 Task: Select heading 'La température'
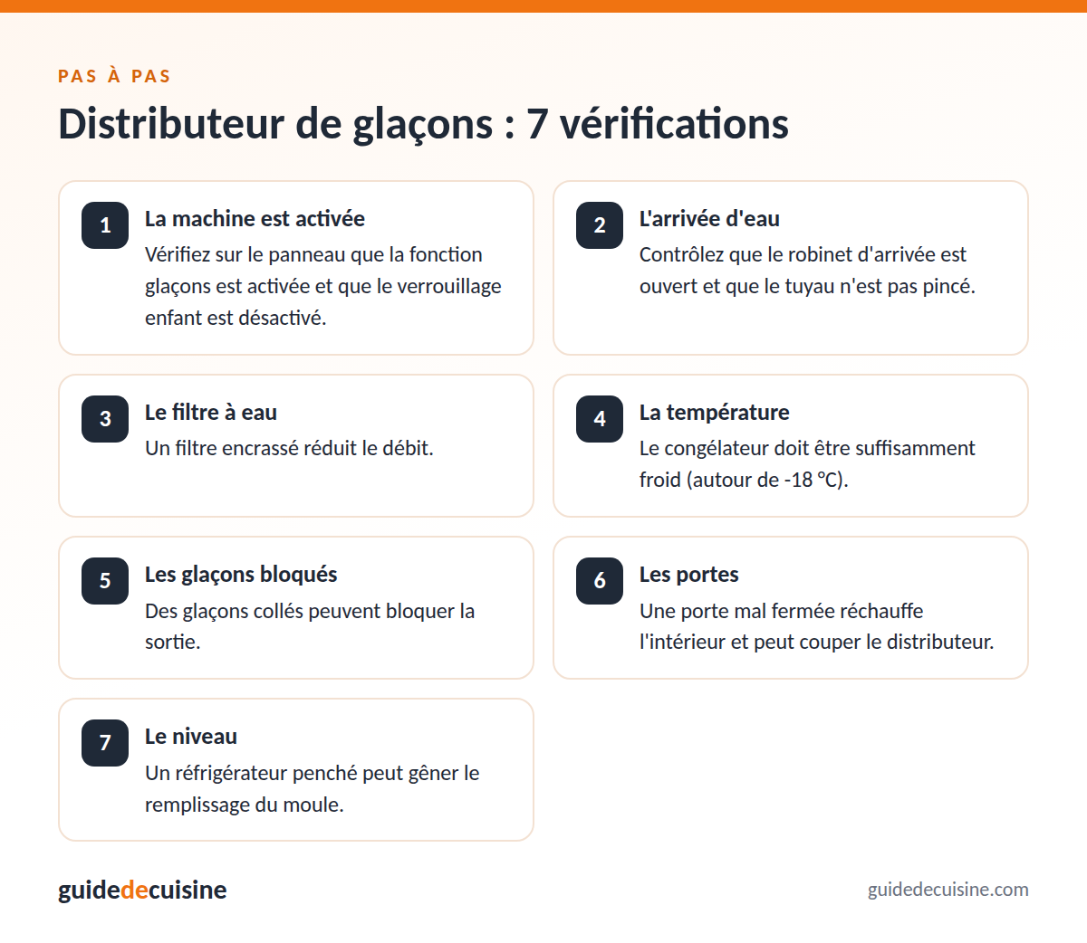point(715,413)
